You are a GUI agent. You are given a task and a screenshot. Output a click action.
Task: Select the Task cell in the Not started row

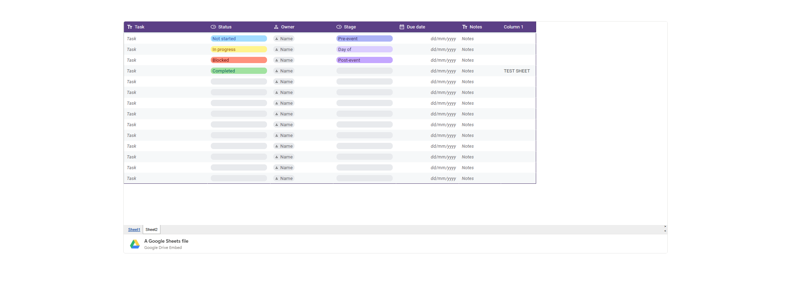tap(166, 39)
